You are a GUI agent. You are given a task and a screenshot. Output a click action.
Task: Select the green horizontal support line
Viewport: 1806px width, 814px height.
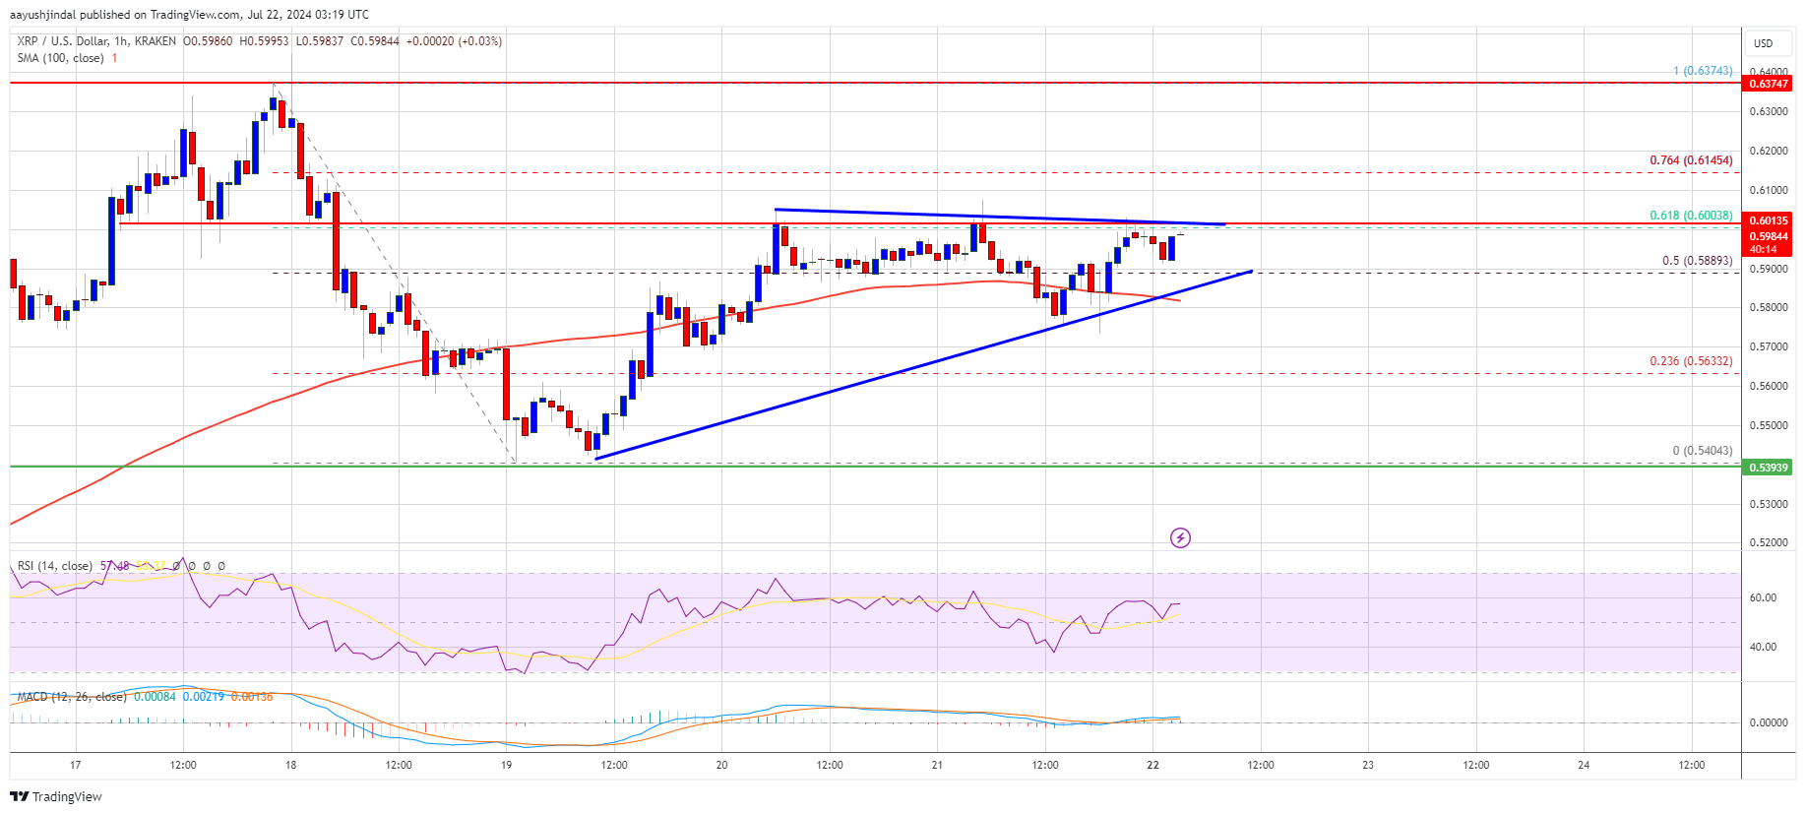click(x=875, y=467)
